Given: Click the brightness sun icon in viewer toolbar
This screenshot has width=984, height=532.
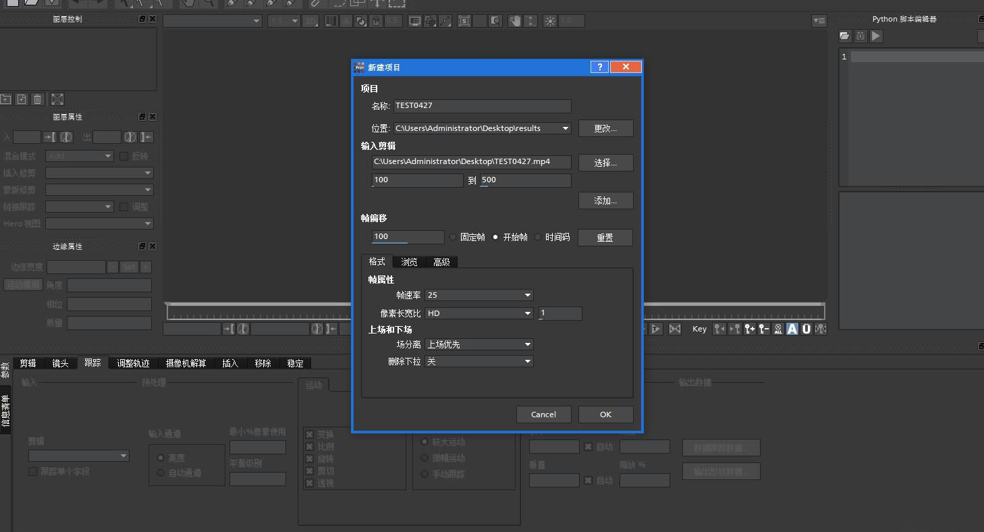Looking at the screenshot, I should [x=550, y=22].
